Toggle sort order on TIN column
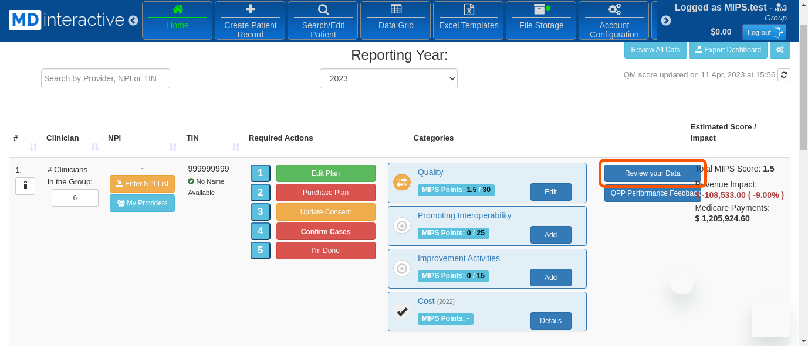This screenshot has width=808, height=346. pos(235,147)
